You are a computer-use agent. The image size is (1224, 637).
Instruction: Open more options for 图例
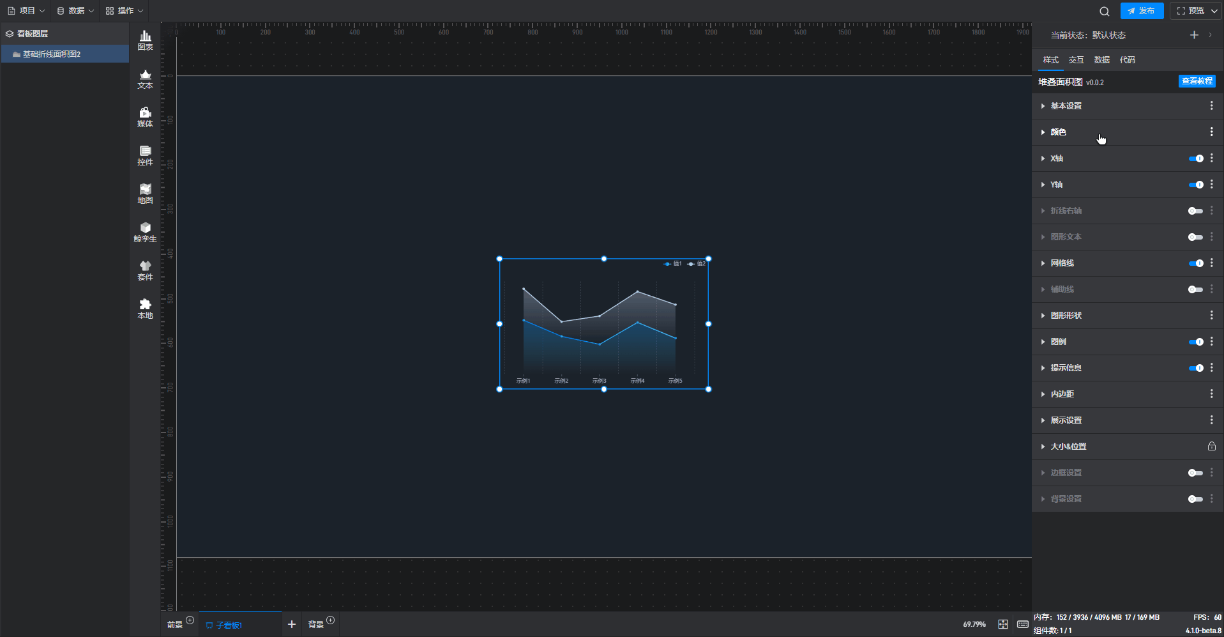click(x=1211, y=342)
